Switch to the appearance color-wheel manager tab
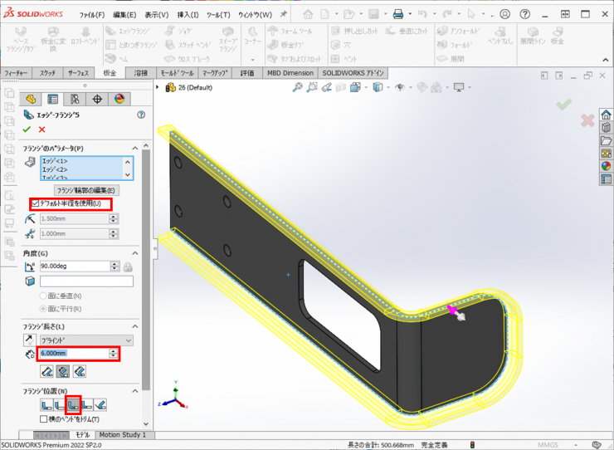Image resolution: width=614 pixels, height=450 pixels. 119,99
